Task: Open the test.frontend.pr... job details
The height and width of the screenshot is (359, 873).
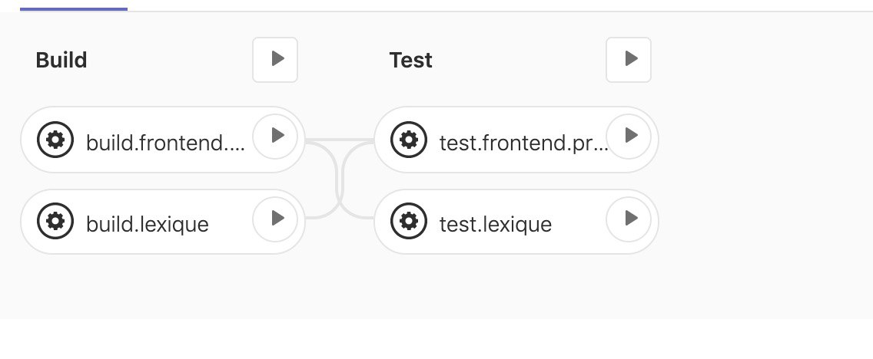Action: click(523, 143)
